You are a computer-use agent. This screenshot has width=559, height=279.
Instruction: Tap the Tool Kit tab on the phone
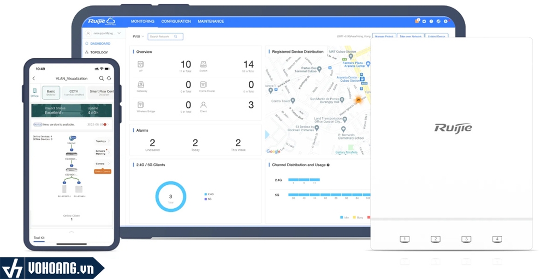[39, 238]
